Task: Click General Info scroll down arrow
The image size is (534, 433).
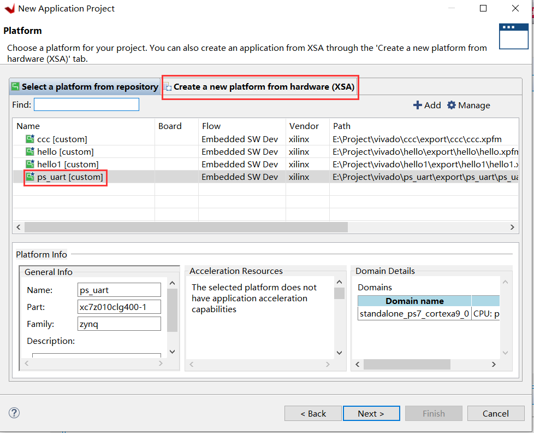Action: pyautogui.click(x=173, y=352)
